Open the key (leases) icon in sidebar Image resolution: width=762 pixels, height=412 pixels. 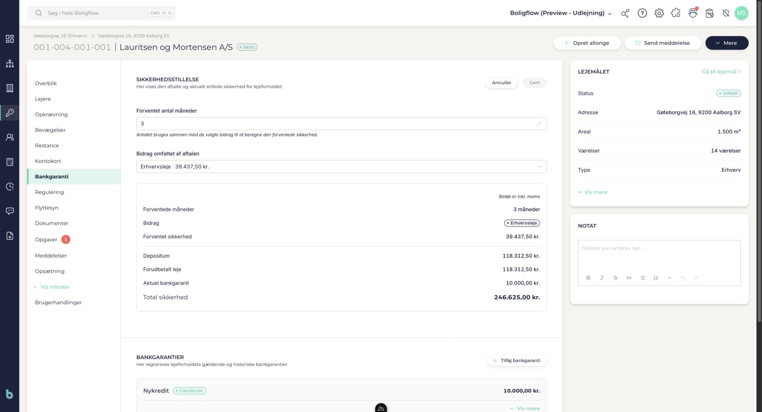(x=10, y=113)
